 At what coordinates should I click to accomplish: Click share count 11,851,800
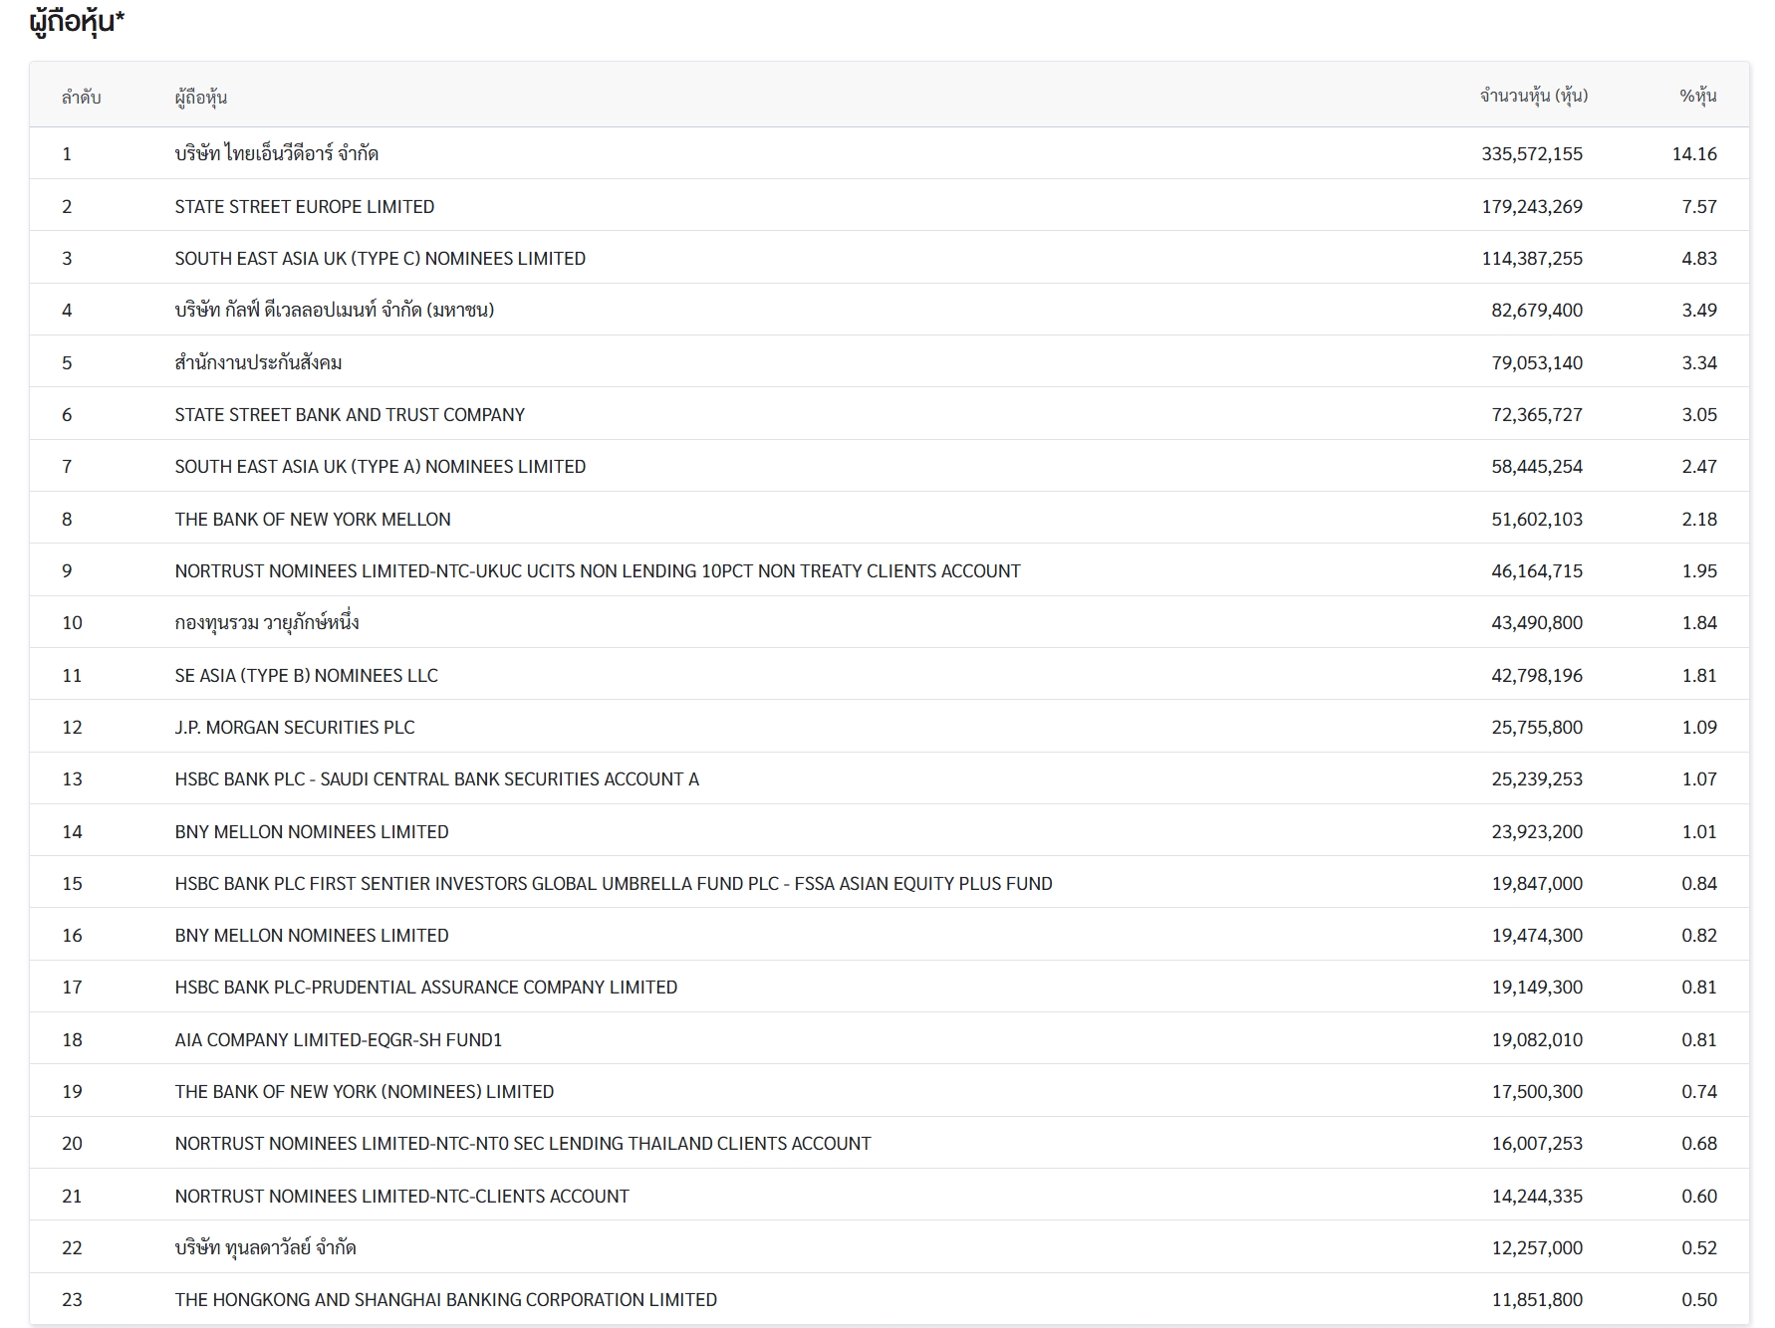[x=1537, y=1299]
